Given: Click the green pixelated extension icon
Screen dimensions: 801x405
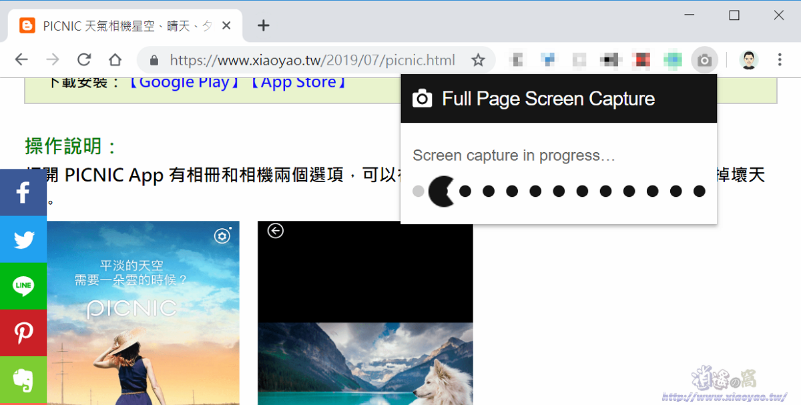Looking at the screenshot, I should (673, 61).
